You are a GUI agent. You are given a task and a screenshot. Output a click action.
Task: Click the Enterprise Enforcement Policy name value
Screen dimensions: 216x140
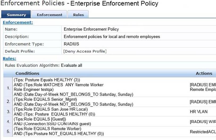point(91,29)
